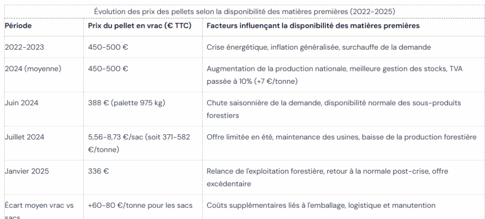
Task: Select the "2024 (moyenne)" period cell
Action: click(33, 69)
